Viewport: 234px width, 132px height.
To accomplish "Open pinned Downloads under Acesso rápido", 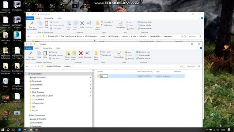I will pos(37,81).
